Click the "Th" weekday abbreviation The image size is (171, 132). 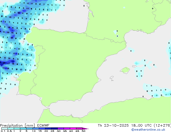click(100, 126)
